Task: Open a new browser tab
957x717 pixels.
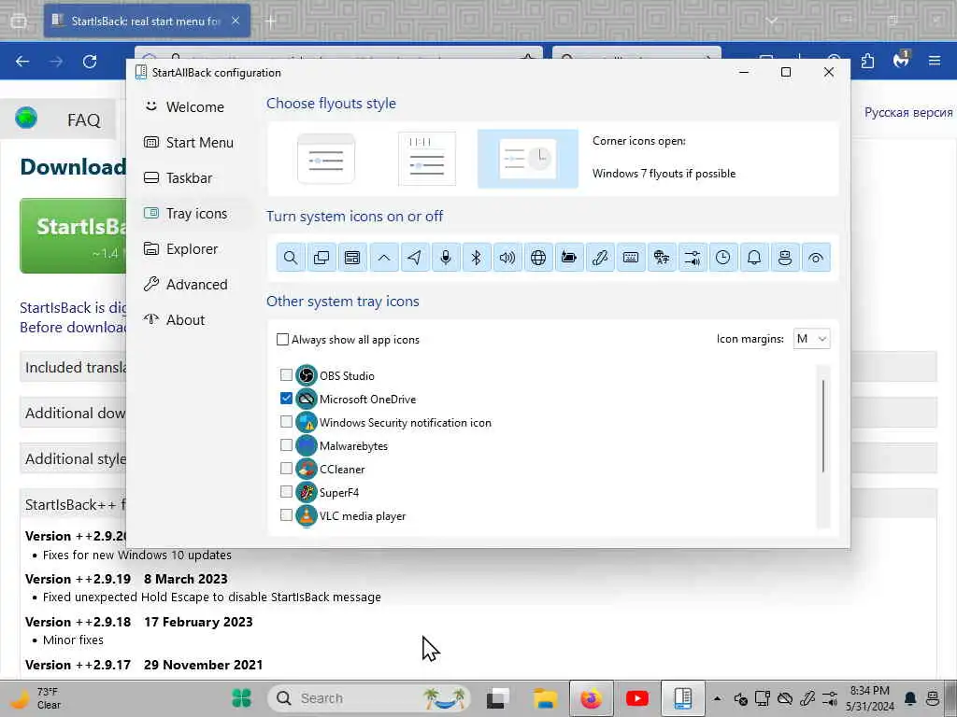Action: tap(271, 21)
